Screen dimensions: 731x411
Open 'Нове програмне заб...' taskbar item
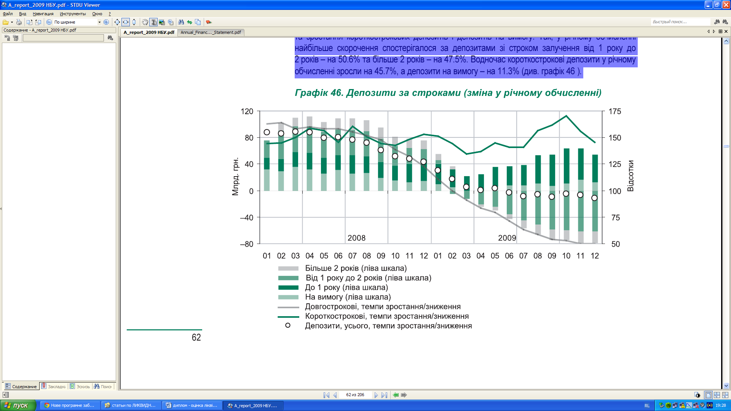tap(70, 405)
